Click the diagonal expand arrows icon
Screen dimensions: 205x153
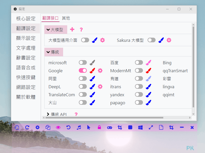[151, 127]
